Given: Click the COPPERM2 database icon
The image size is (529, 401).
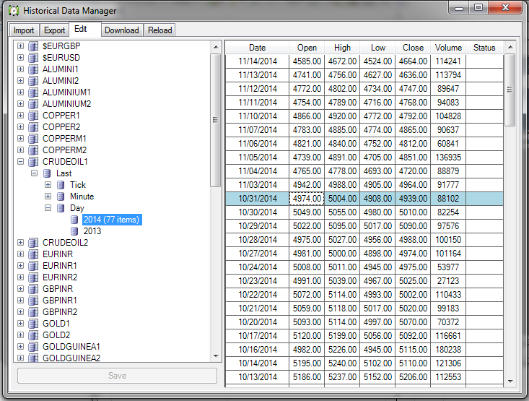Looking at the screenshot, I should [x=33, y=150].
